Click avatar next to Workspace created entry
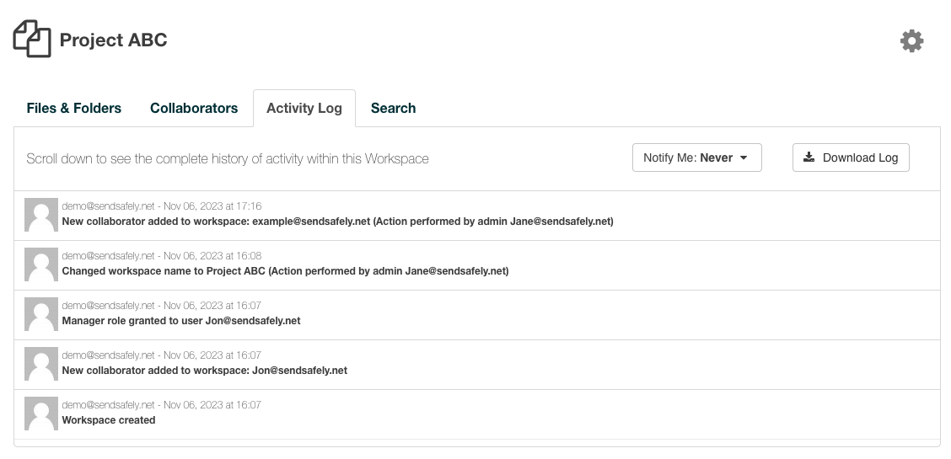Screen dimensions: 951x459 coord(41,414)
